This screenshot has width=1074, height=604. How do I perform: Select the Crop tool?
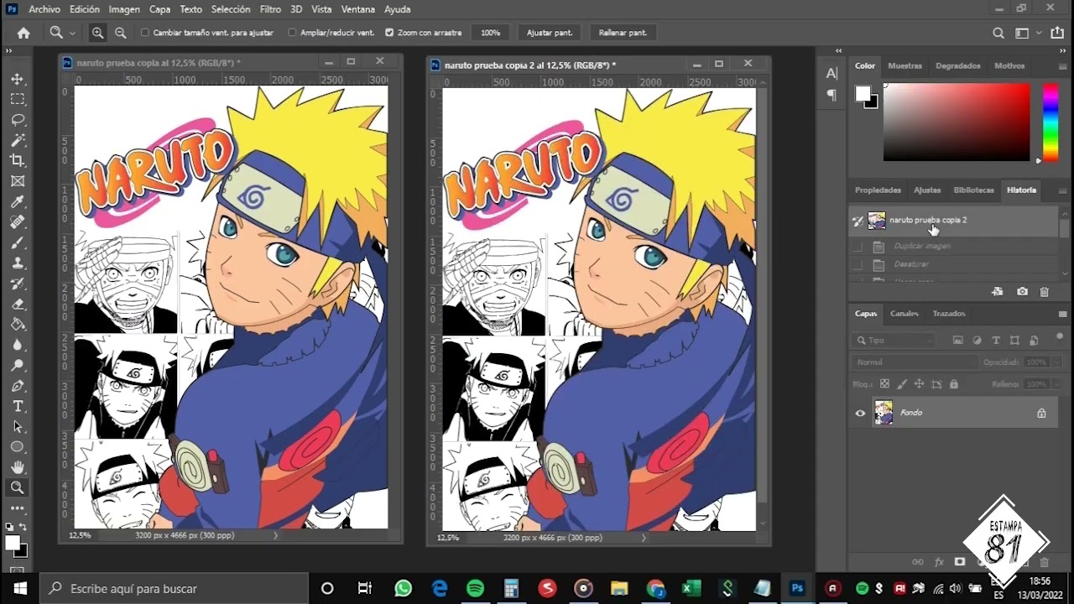coord(17,160)
